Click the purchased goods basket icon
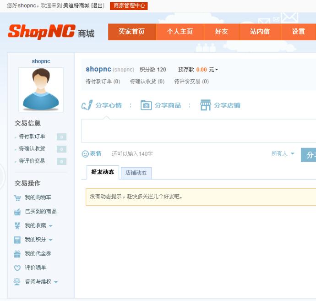 coord(17,212)
